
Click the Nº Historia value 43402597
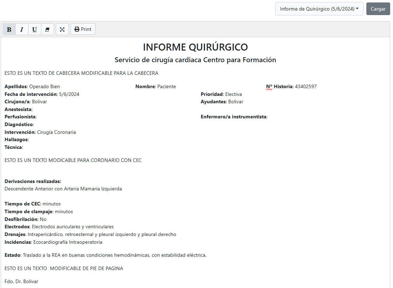(x=305, y=87)
